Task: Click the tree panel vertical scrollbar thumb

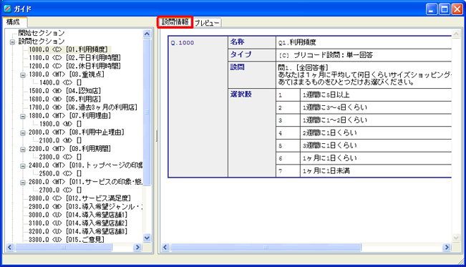Action: [x=147, y=112]
